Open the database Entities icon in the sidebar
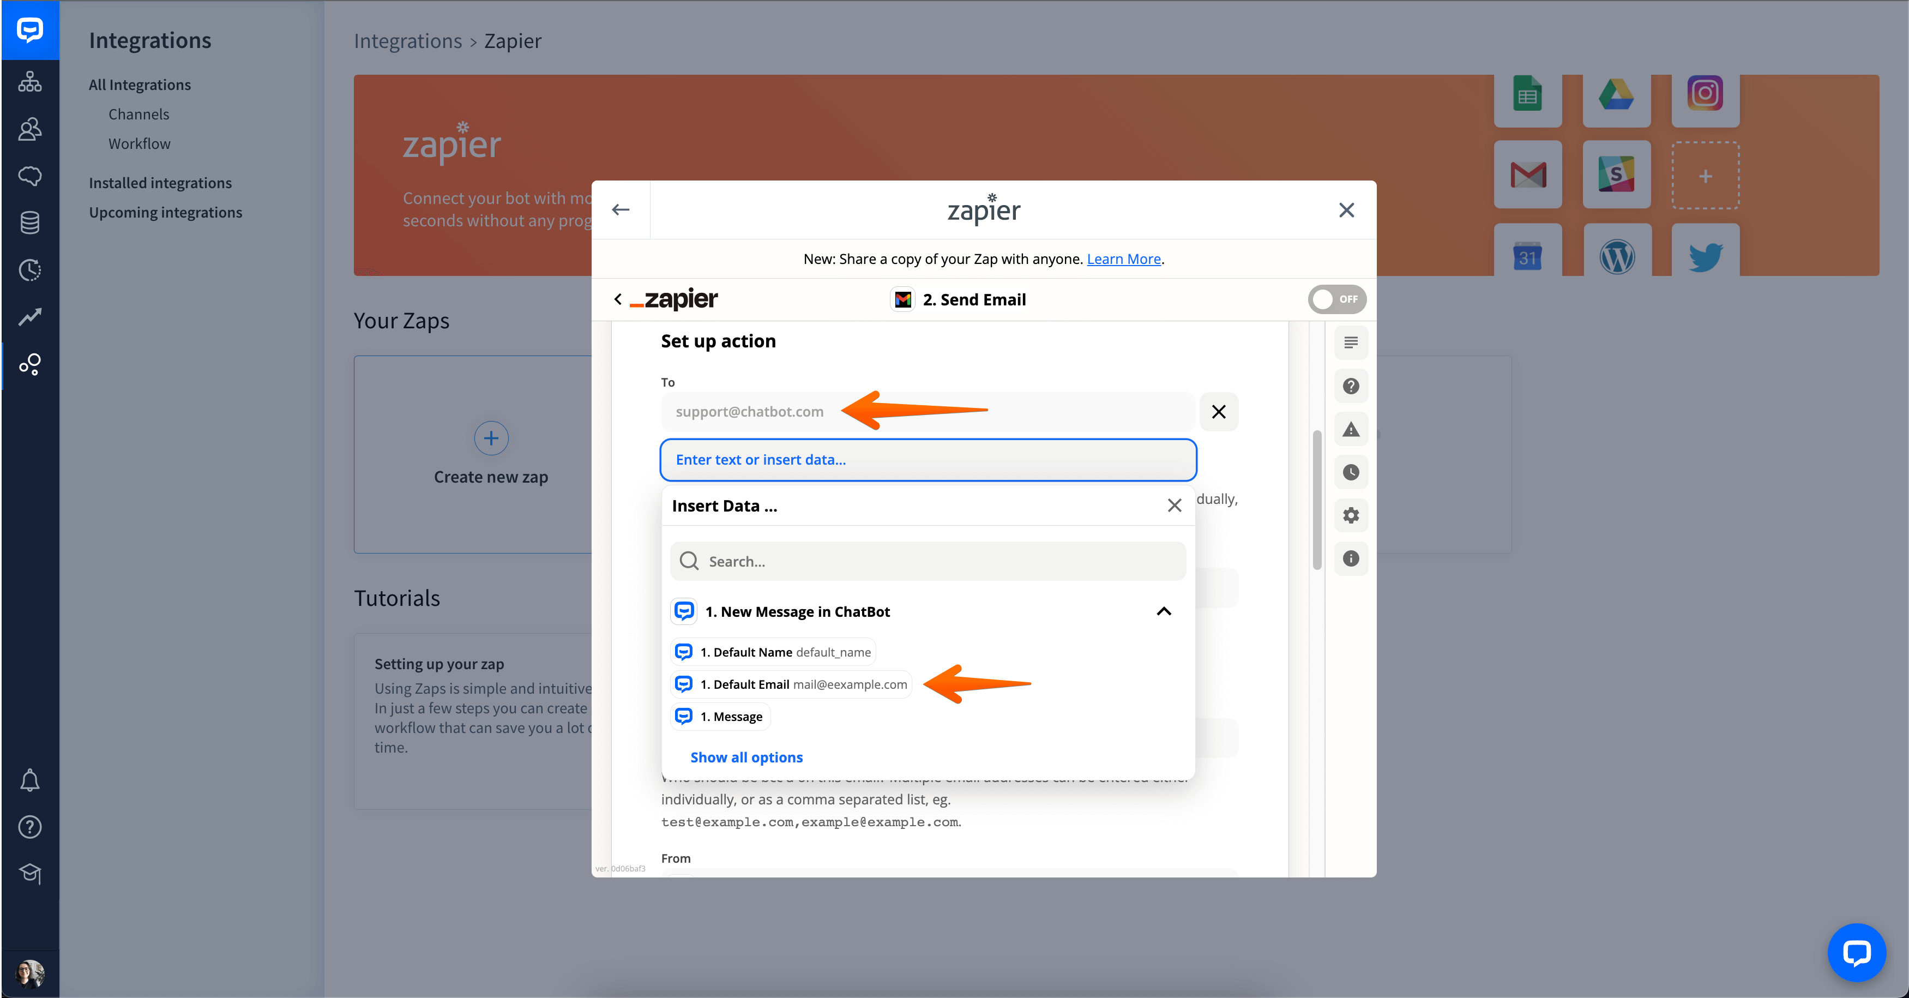The image size is (1909, 998). click(x=29, y=223)
